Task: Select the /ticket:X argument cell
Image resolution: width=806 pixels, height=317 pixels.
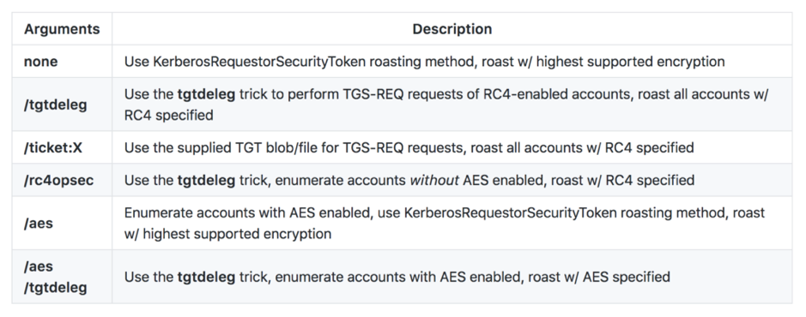Action: click(x=62, y=147)
